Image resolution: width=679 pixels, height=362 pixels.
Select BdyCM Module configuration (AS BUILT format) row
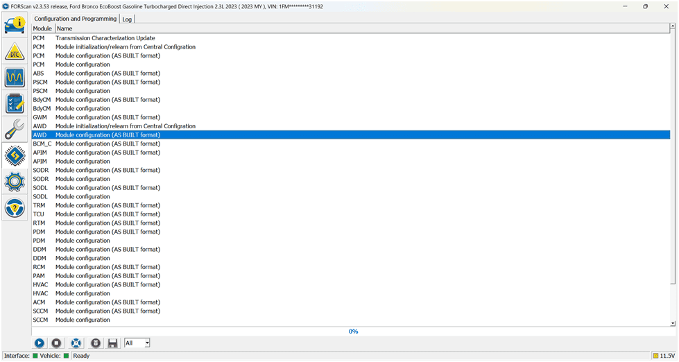pos(351,100)
